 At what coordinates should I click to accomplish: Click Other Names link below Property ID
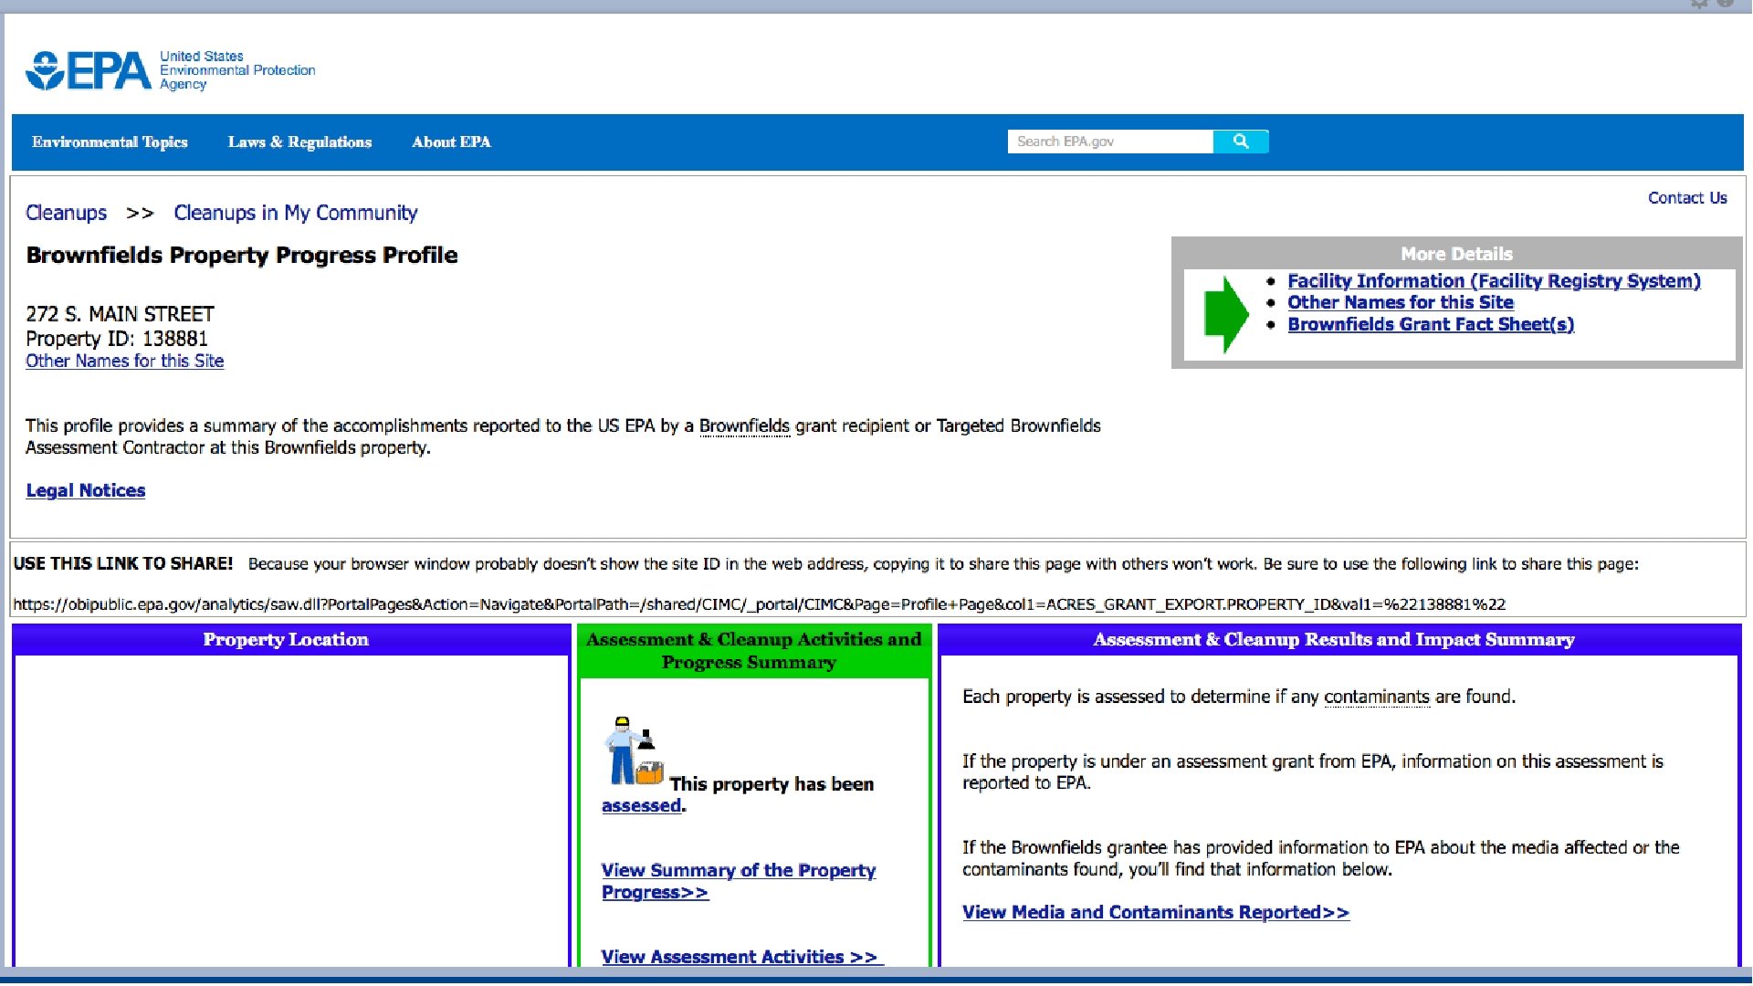(x=124, y=362)
